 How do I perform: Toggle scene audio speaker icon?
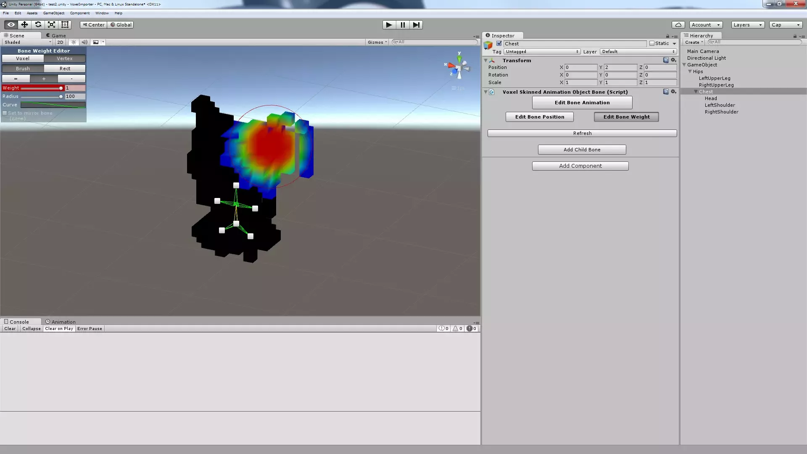tap(84, 42)
